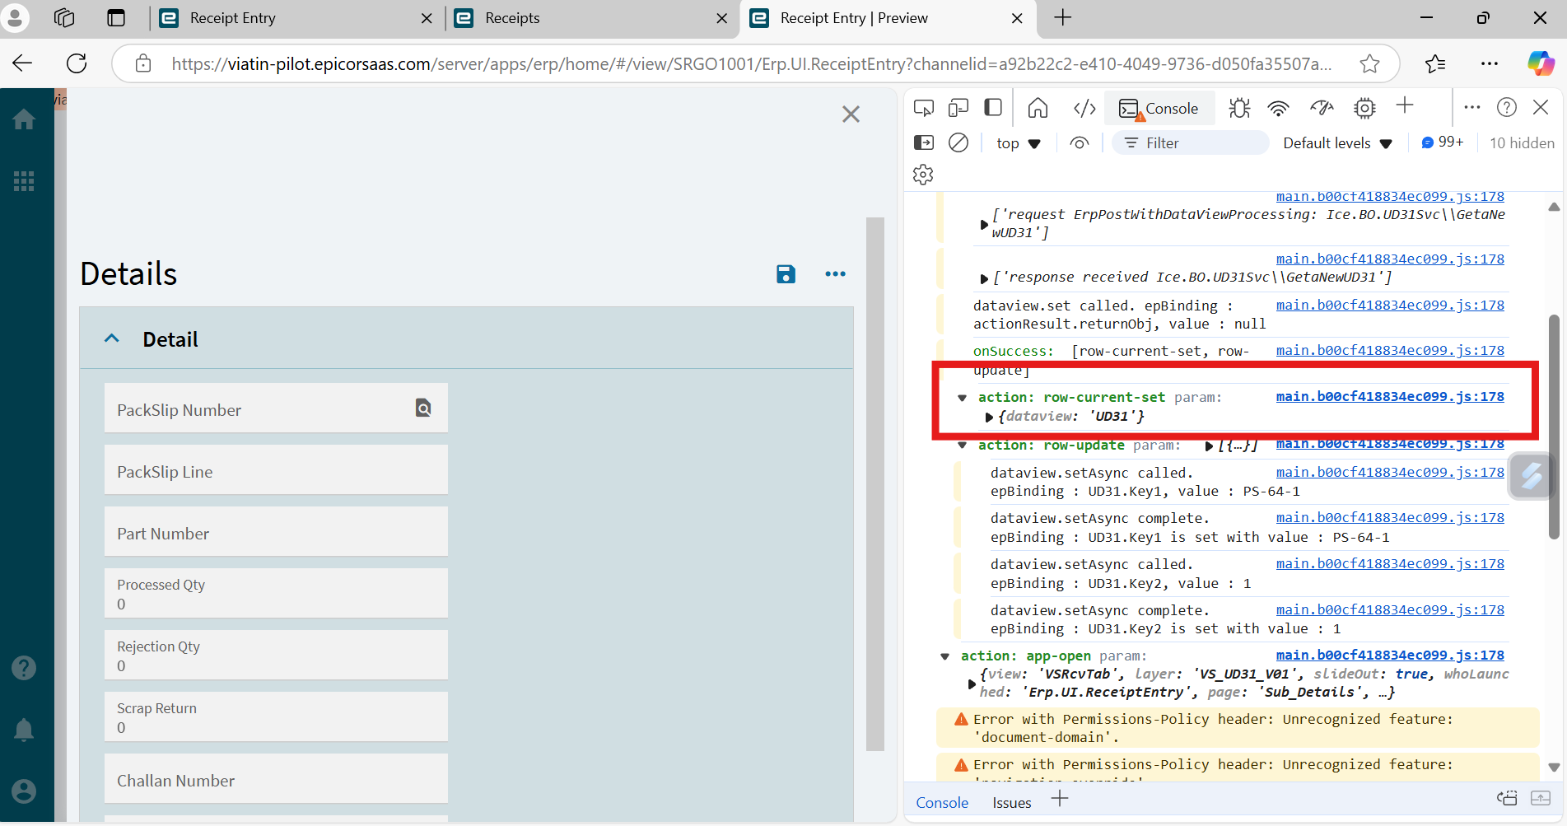Open the Copilot icon in browser toolbar
Image resolution: width=1567 pixels, height=826 pixels.
pos(1541,63)
